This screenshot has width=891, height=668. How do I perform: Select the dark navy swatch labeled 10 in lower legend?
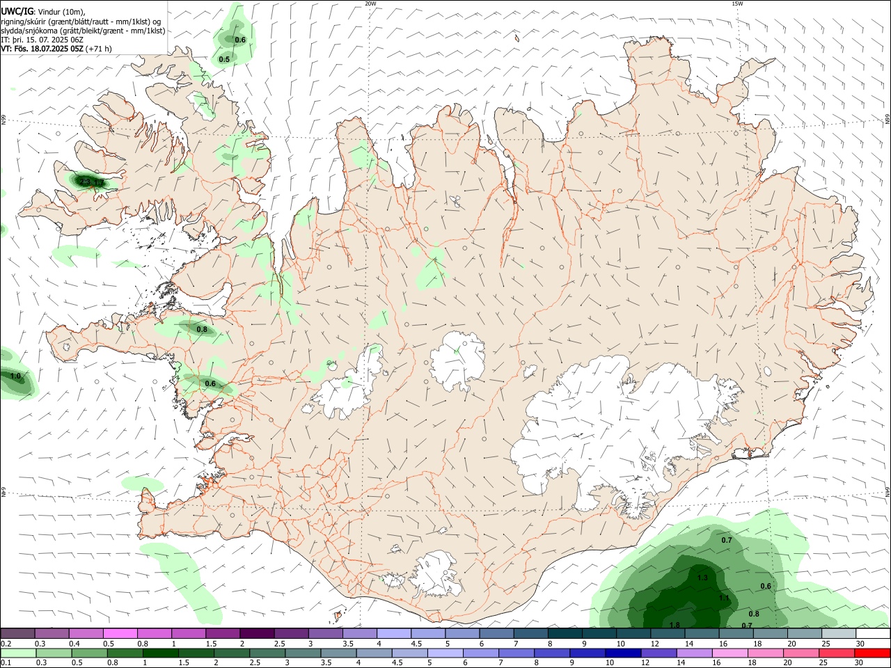[x=622, y=653]
